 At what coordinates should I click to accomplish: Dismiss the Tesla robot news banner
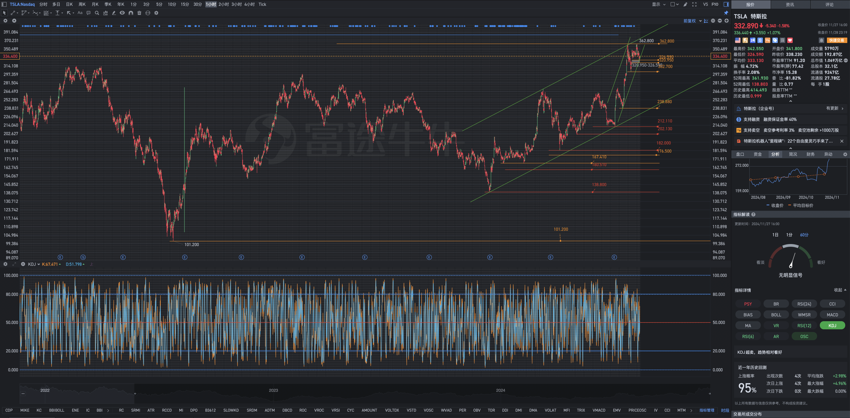coord(842,141)
